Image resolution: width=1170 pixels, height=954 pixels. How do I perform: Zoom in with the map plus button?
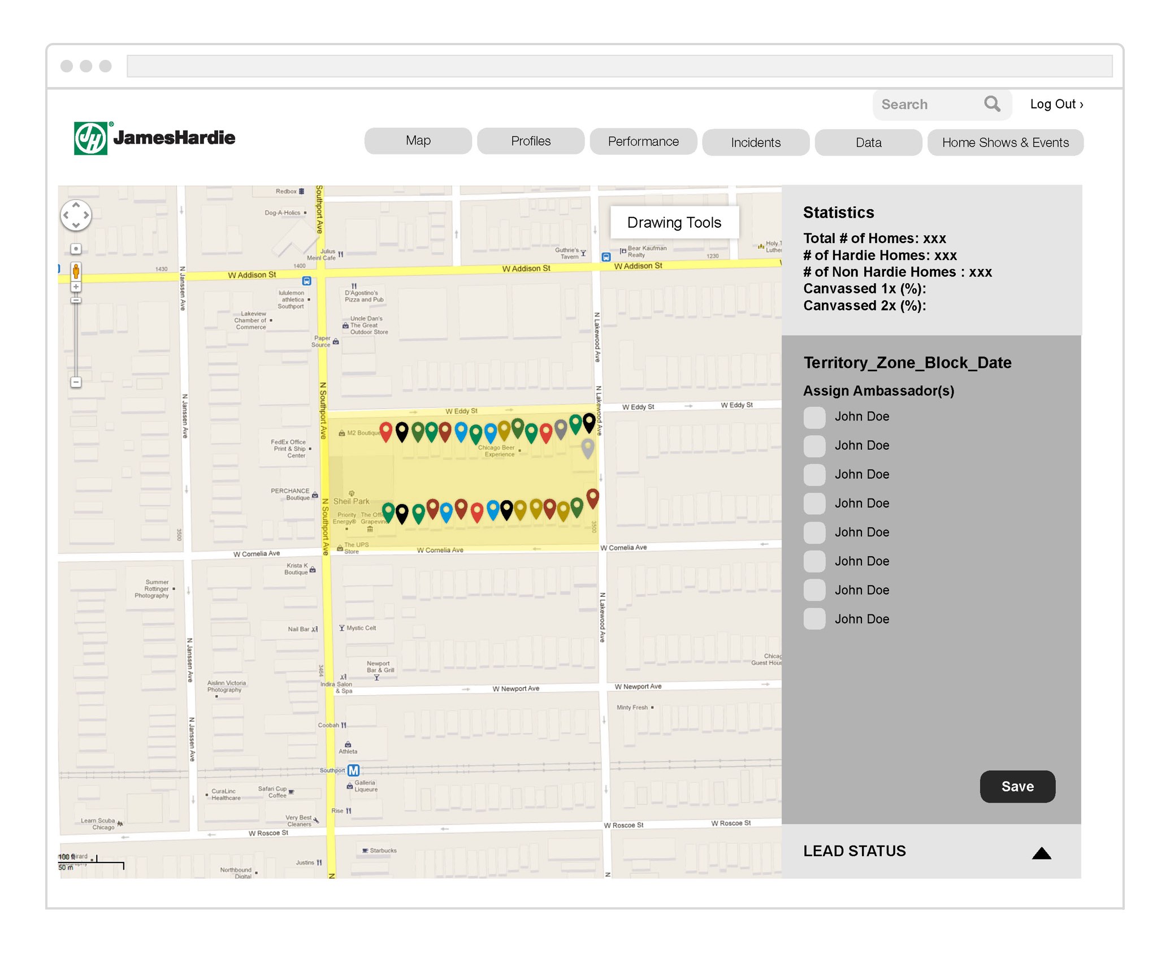76,287
